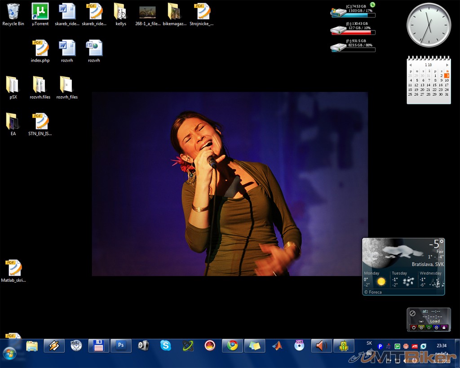Launch Google Chrome from the taskbar

pyautogui.click(x=232, y=346)
